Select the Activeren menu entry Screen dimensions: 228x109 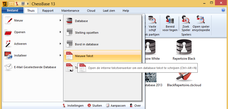pyautogui.click(x=33, y=44)
